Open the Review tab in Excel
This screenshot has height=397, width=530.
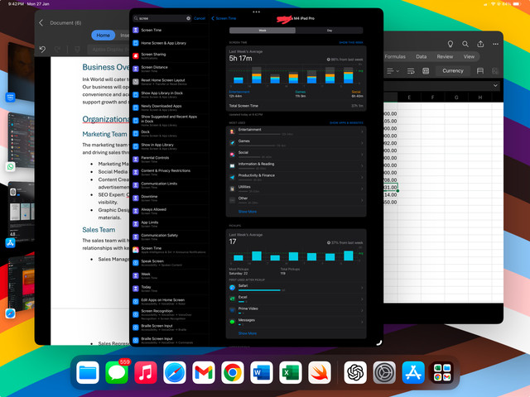445,56
